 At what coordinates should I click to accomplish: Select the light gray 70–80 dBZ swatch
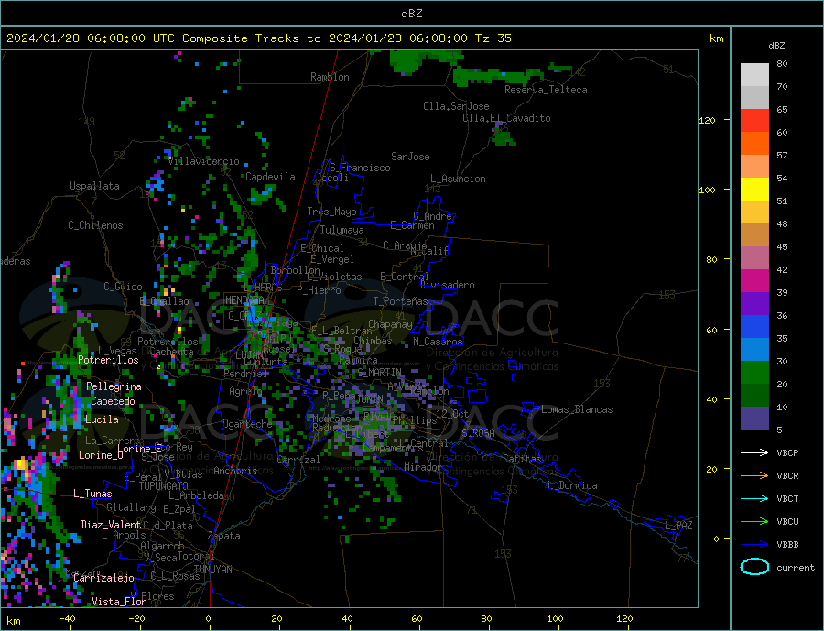pyautogui.click(x=754, y=75)
